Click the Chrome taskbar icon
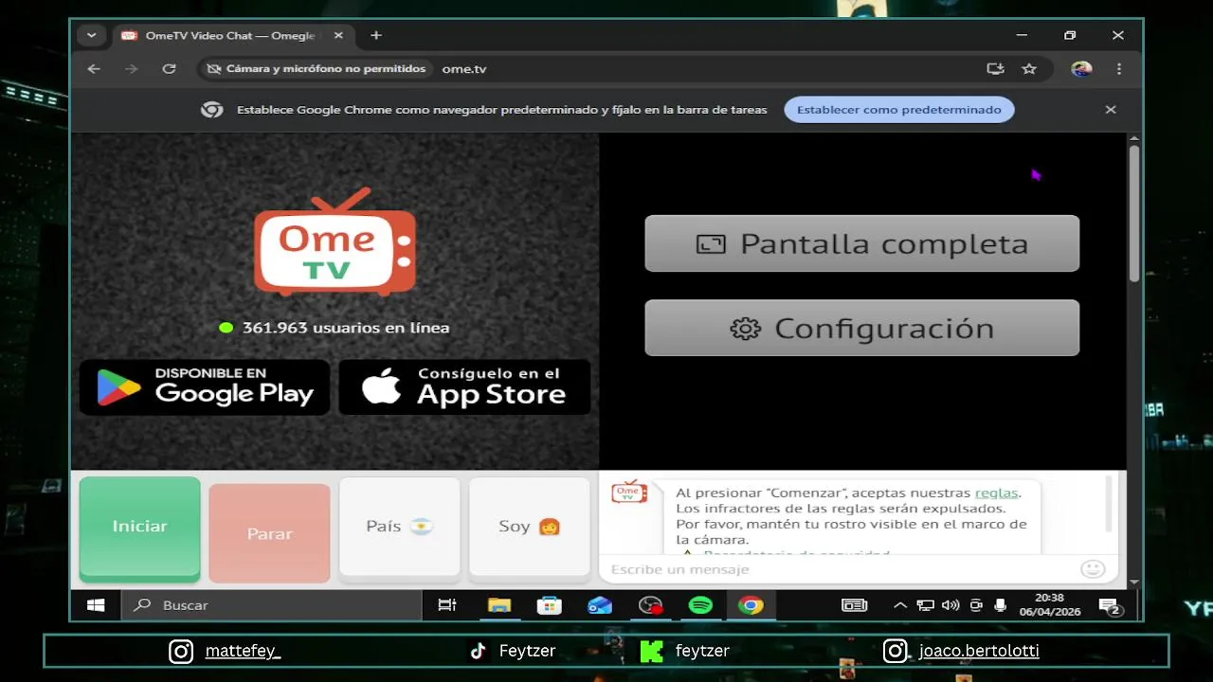 [x=751, y=605]
